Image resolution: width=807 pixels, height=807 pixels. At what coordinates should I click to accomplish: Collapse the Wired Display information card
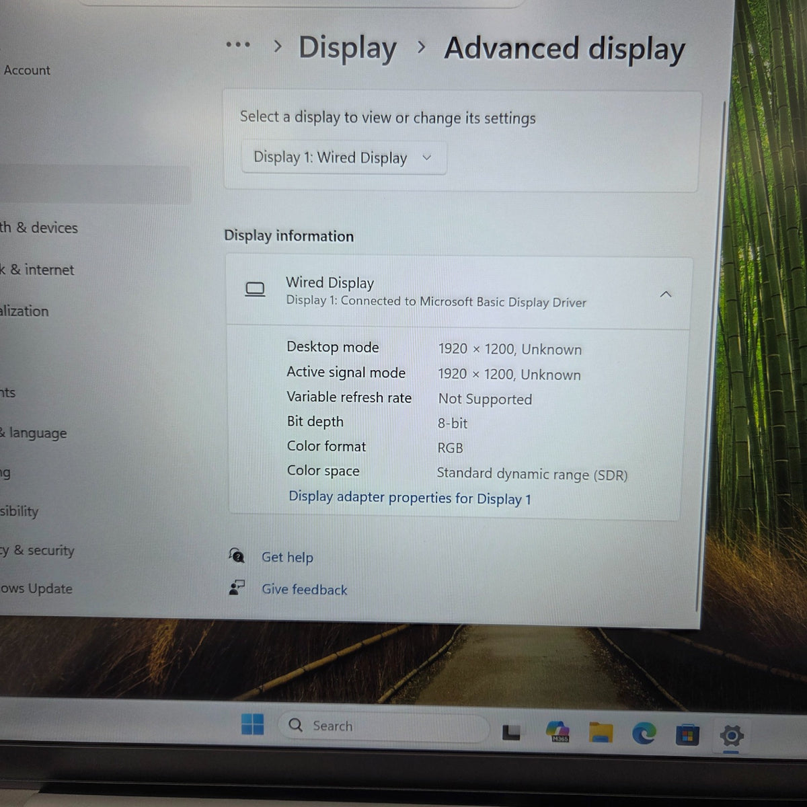pyautogui.click(x=666, y=295)
